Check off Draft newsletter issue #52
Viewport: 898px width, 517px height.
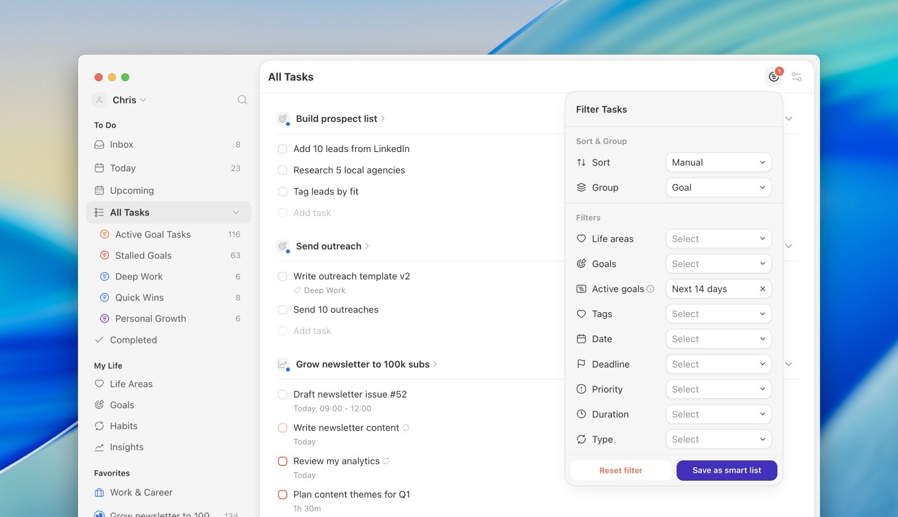(283, 395)
